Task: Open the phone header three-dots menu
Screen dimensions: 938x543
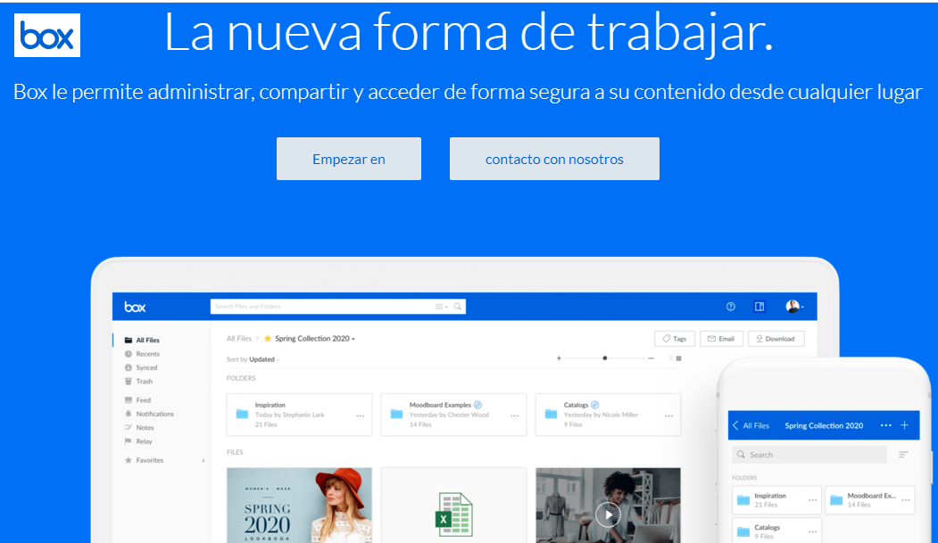Action: [886, 425]
